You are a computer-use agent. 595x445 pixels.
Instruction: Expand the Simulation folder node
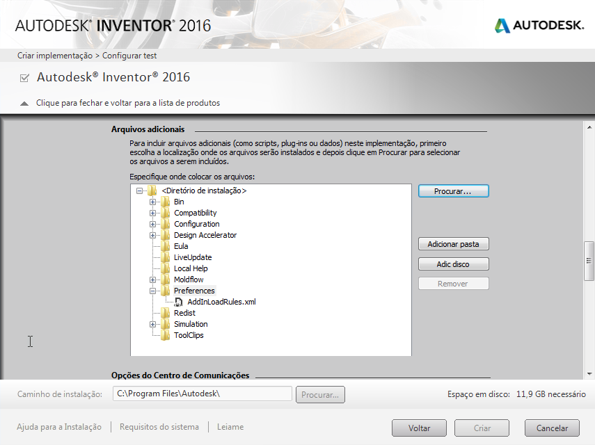tap(152, 324)
